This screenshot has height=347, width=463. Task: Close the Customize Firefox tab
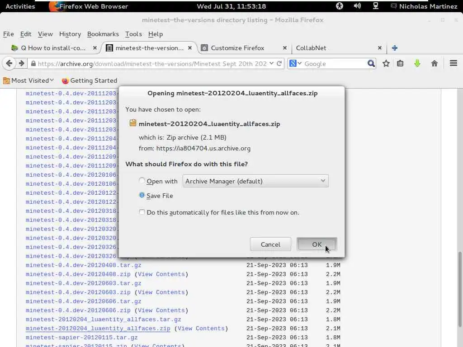[285, 48]
